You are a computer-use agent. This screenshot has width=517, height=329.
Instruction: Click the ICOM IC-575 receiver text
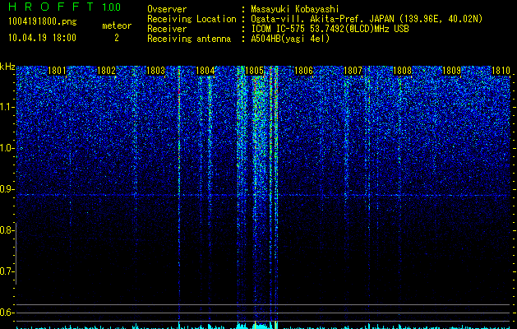click(x=330, y=29)
